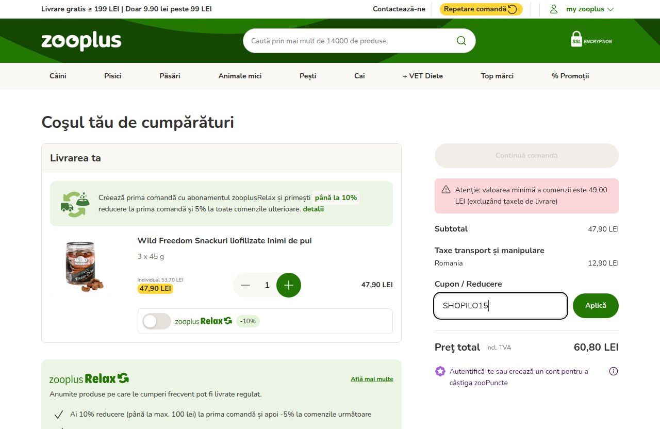The image size is (660, 429).
Task: Click the free delivery notice at top
Action: click(x=126, y=9)
